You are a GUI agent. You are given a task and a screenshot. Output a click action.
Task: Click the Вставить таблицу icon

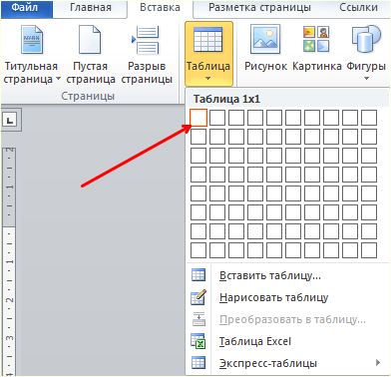(x=198, y=275)
